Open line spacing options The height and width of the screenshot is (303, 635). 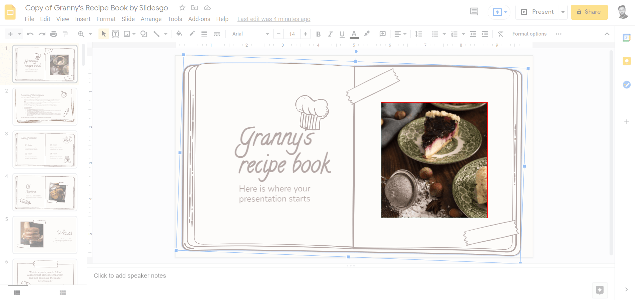click(x=419, y=34)
